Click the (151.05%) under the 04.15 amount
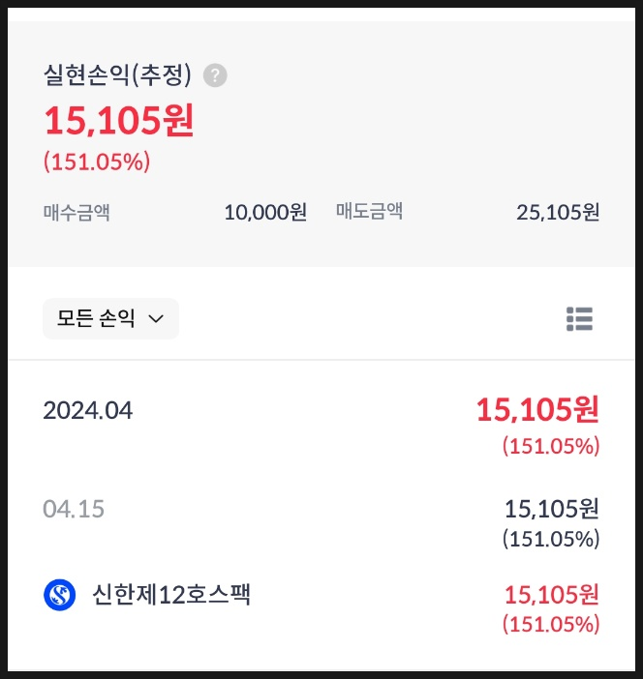Viewport: 643px width, 679px height. pos(551,539)
